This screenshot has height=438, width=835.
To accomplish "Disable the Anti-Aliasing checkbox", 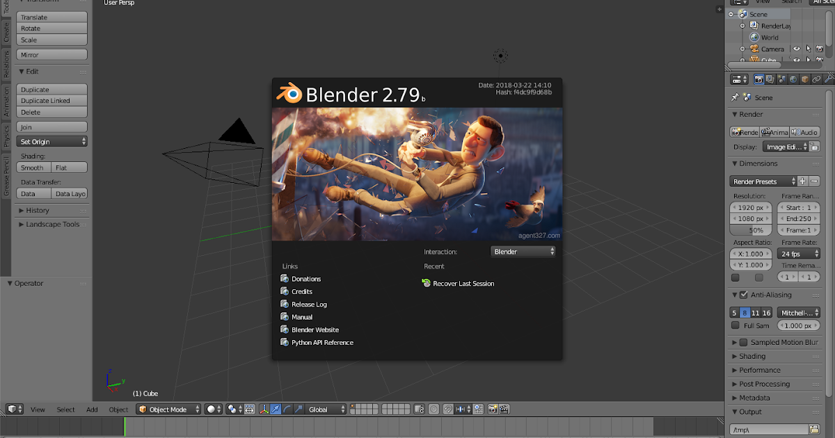I will coord(744,295).
